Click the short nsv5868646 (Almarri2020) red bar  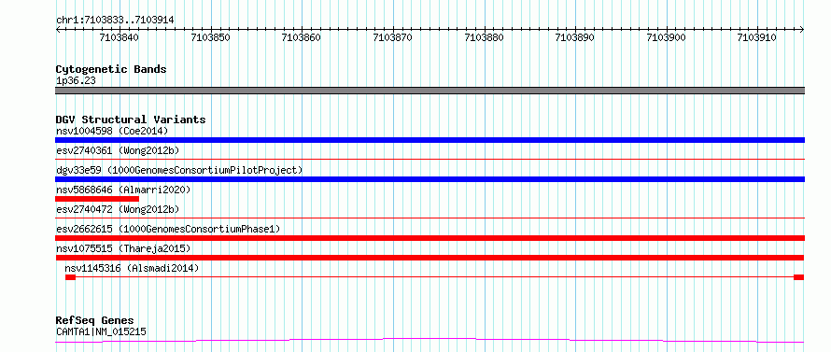pyautogui.click(x=97, y=199)
